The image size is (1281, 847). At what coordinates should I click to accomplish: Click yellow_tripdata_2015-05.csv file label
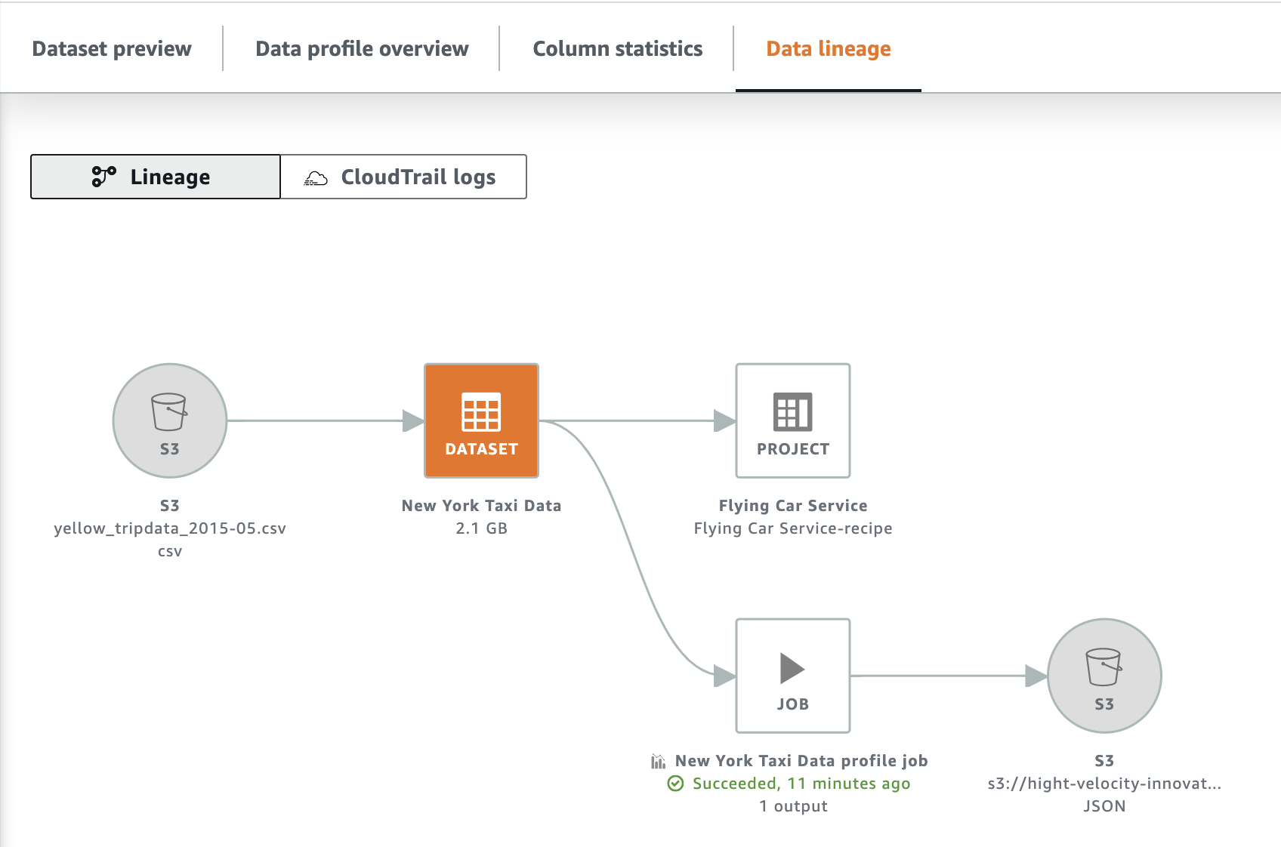170,528
